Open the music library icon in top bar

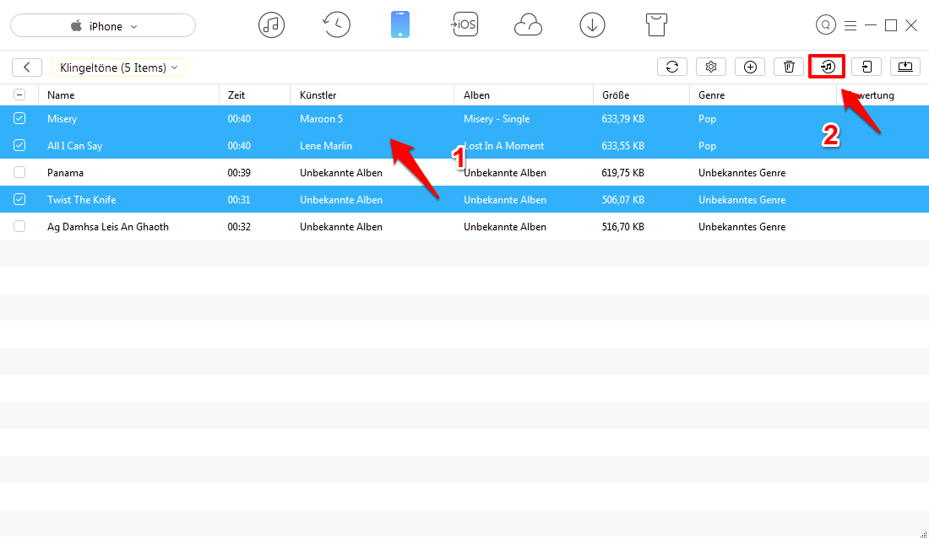(x=271, y=25)
